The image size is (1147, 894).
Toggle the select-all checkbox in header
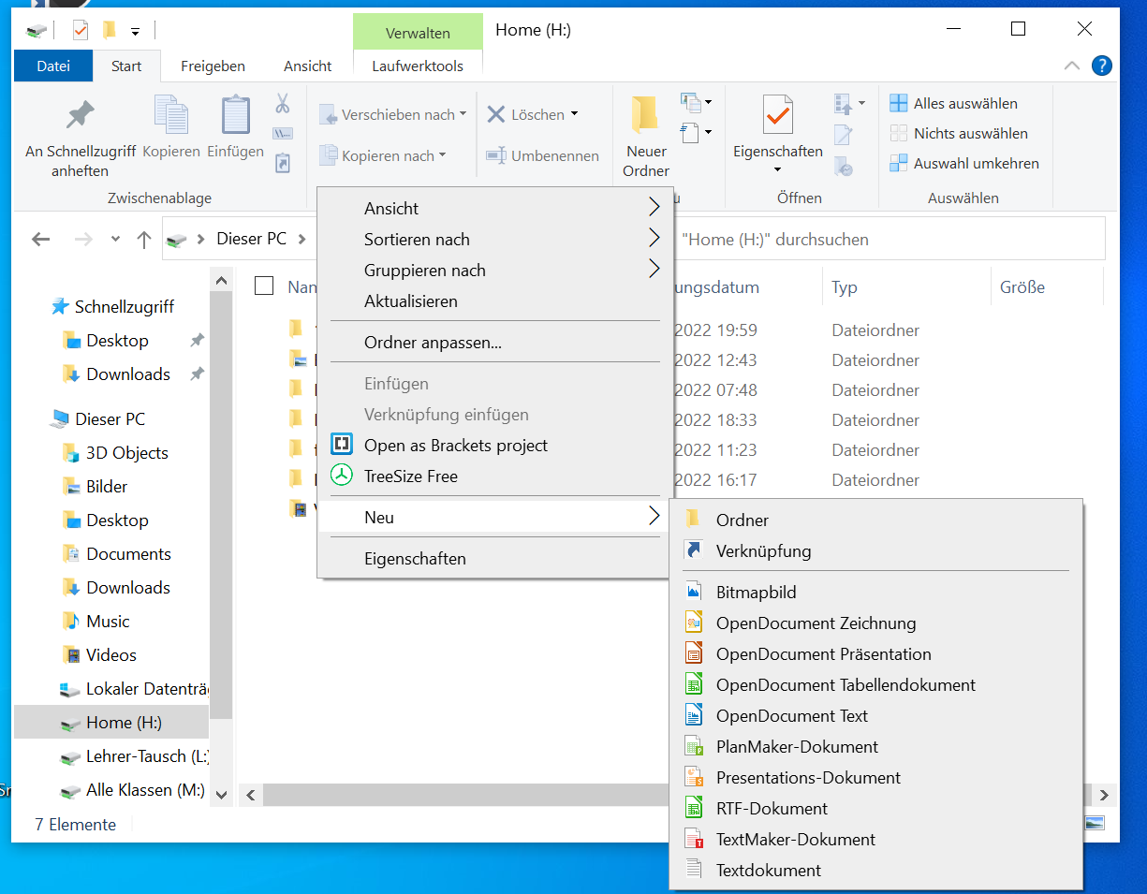(x=264, y=286)
